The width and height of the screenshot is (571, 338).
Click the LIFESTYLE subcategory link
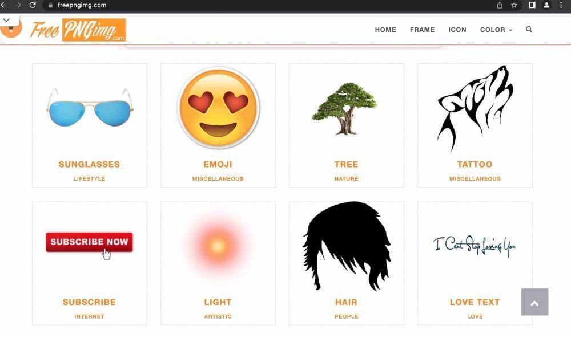[89, 179]
